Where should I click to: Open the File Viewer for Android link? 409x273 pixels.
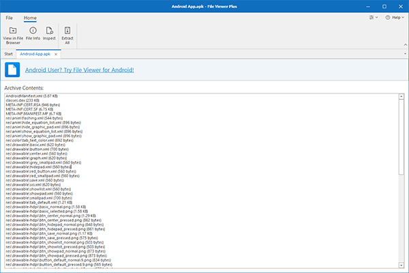(80, 70)
